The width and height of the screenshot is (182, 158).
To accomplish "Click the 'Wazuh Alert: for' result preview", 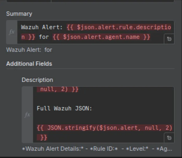I will coord(29,50).
